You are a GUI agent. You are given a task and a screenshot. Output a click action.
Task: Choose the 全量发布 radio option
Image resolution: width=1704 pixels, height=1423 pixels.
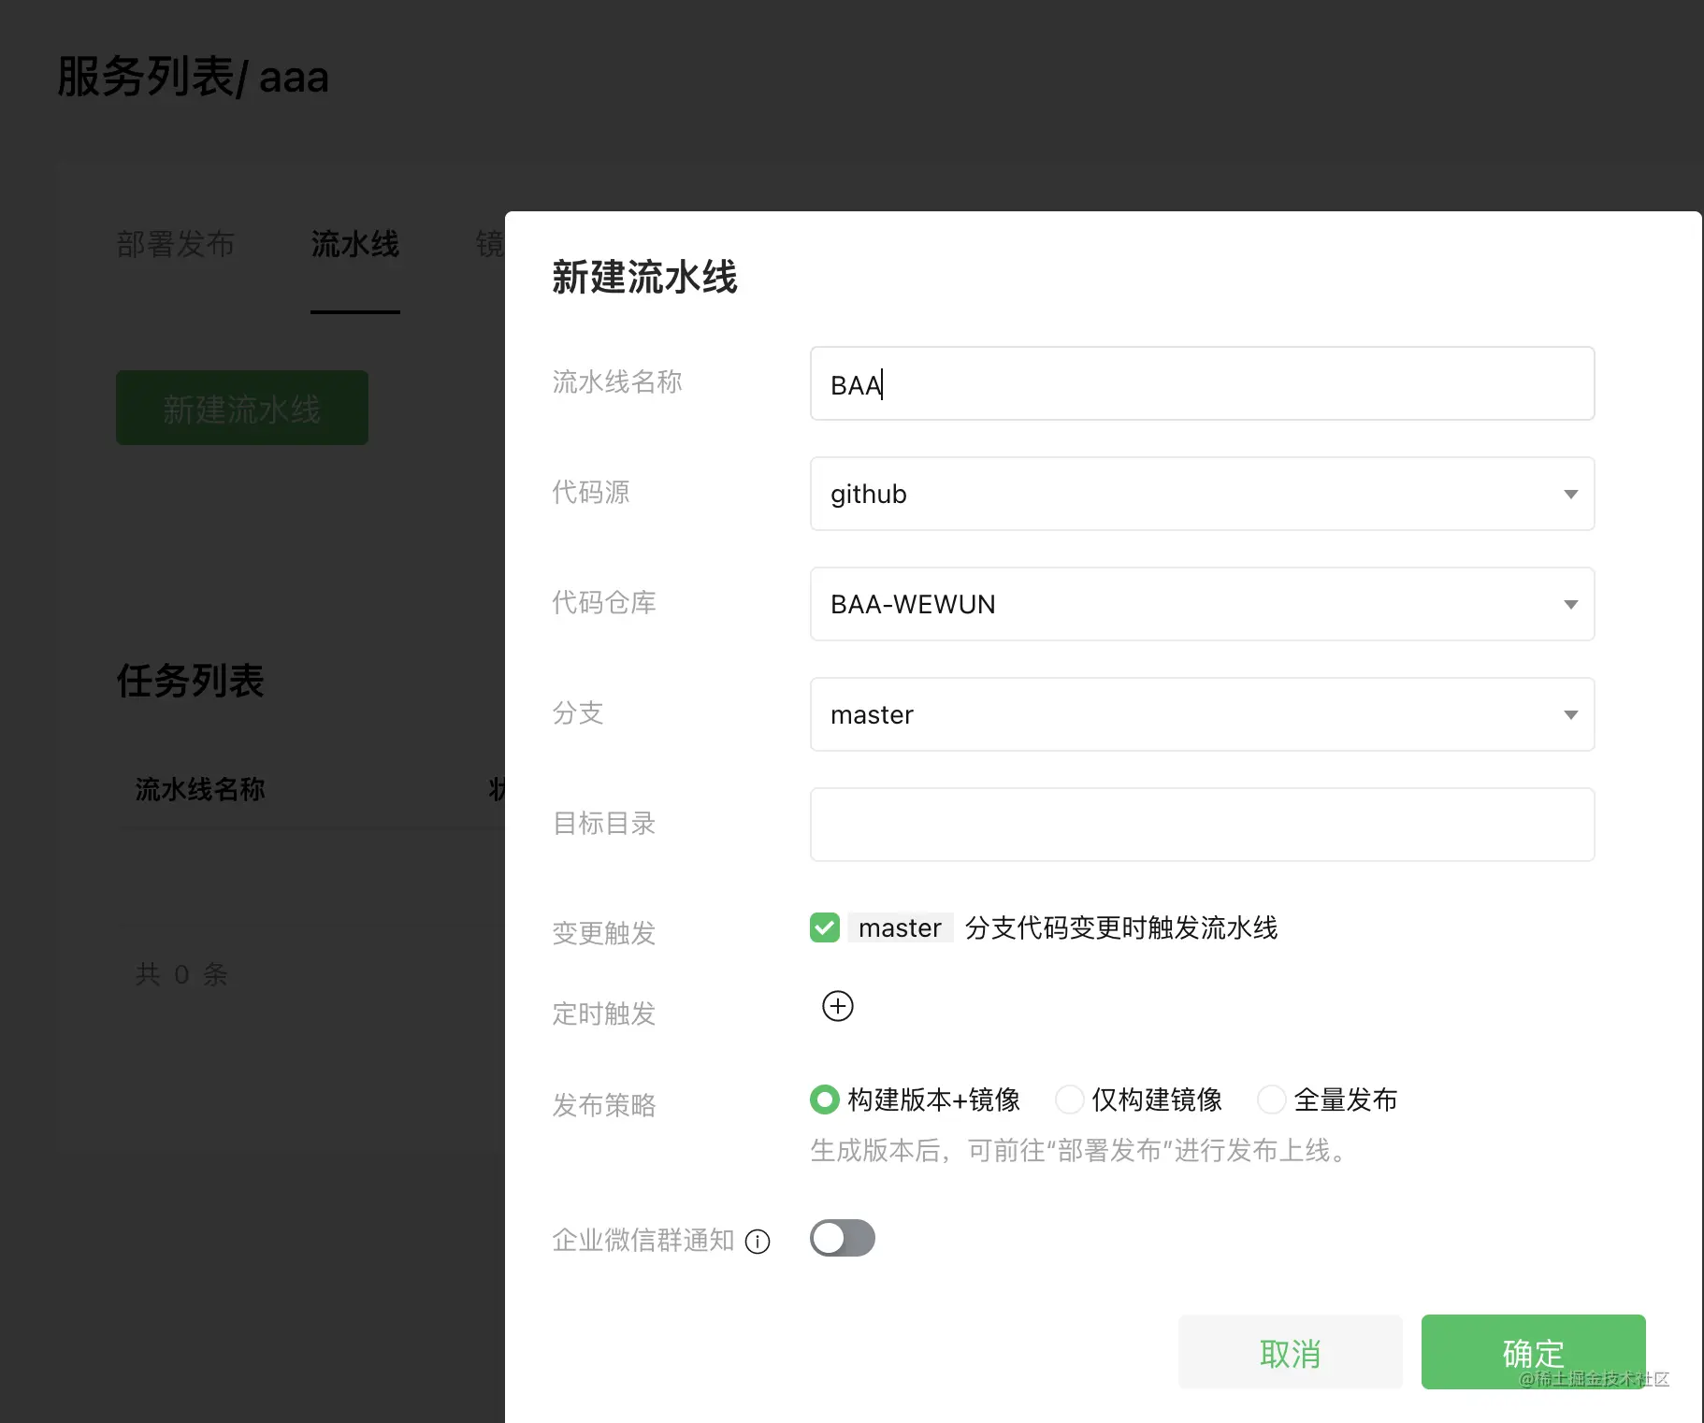click(x=1271, y=1100)
